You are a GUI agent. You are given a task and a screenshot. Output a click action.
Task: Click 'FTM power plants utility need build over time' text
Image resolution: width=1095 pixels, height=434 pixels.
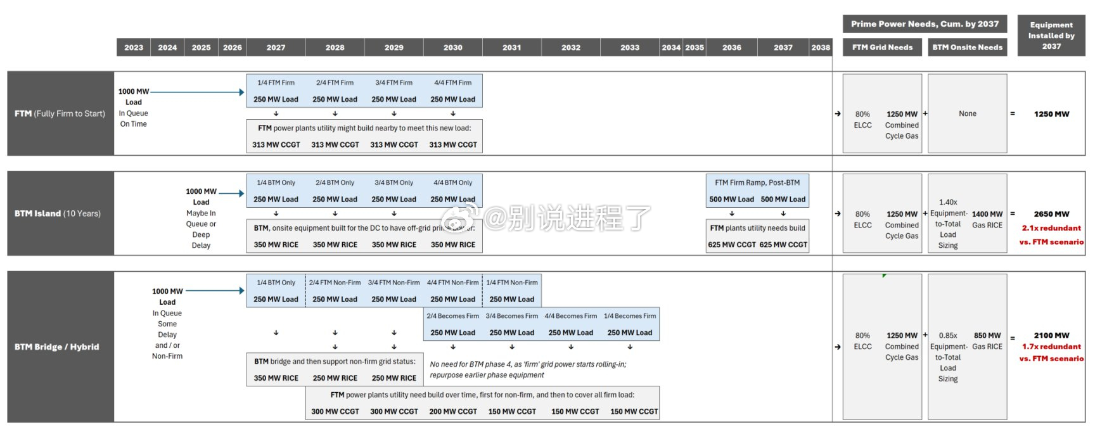pos(482,395)
